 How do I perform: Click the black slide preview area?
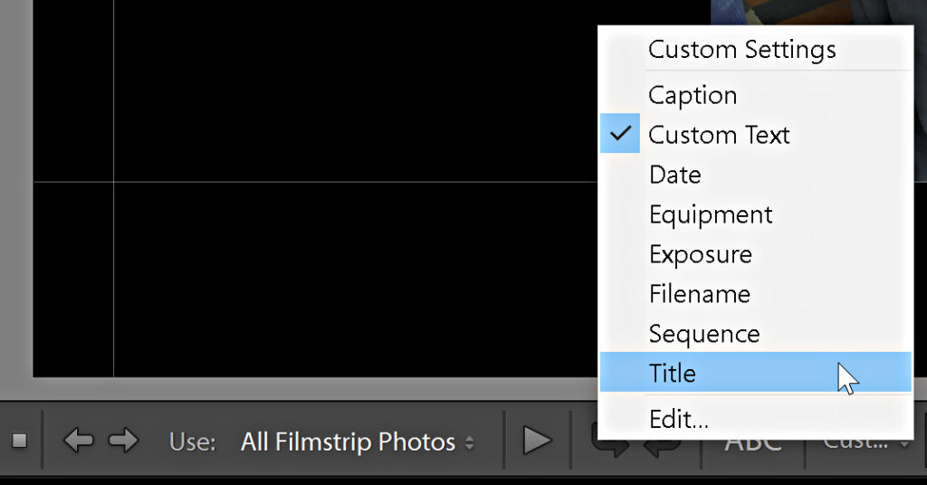point(313,189)
